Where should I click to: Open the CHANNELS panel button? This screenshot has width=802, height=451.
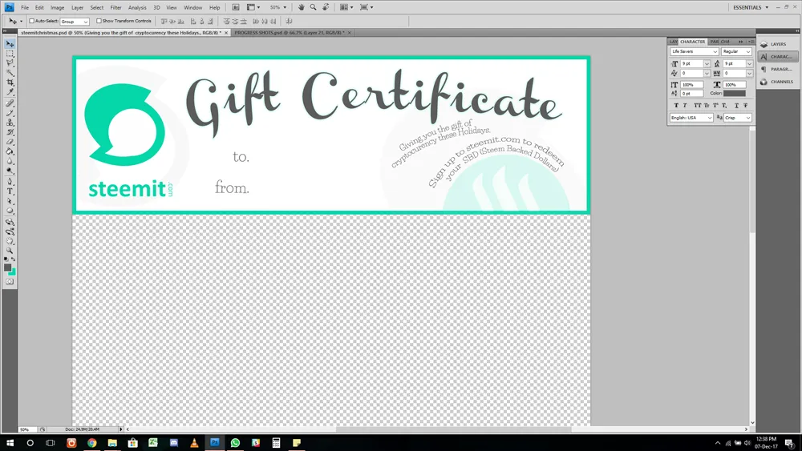click(777, 82)
